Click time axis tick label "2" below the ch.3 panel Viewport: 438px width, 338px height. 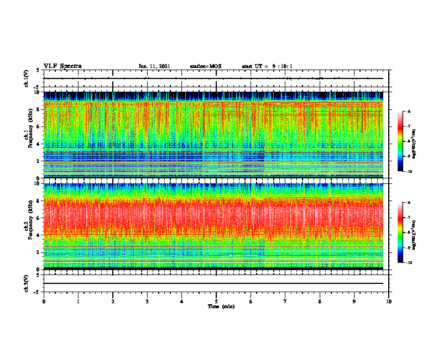[x=113, y=302]
